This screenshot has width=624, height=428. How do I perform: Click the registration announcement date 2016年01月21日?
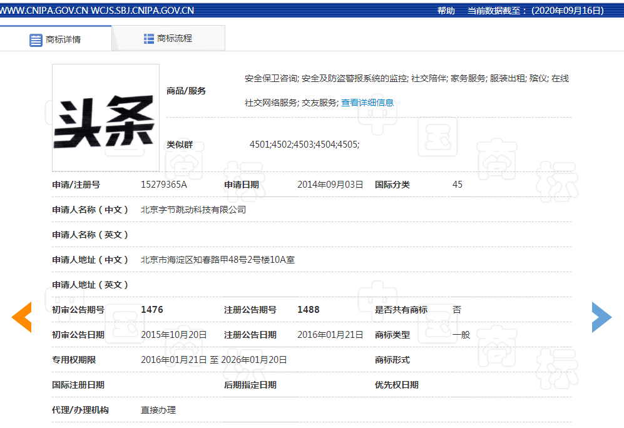pos(330,335)
